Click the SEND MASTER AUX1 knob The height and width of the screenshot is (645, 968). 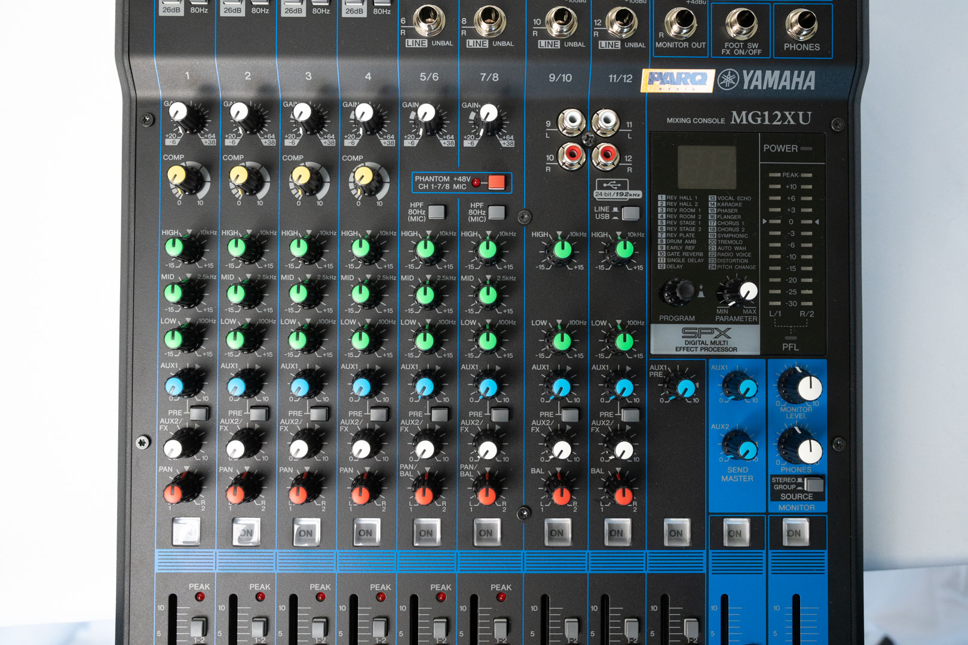click(740, 386)
